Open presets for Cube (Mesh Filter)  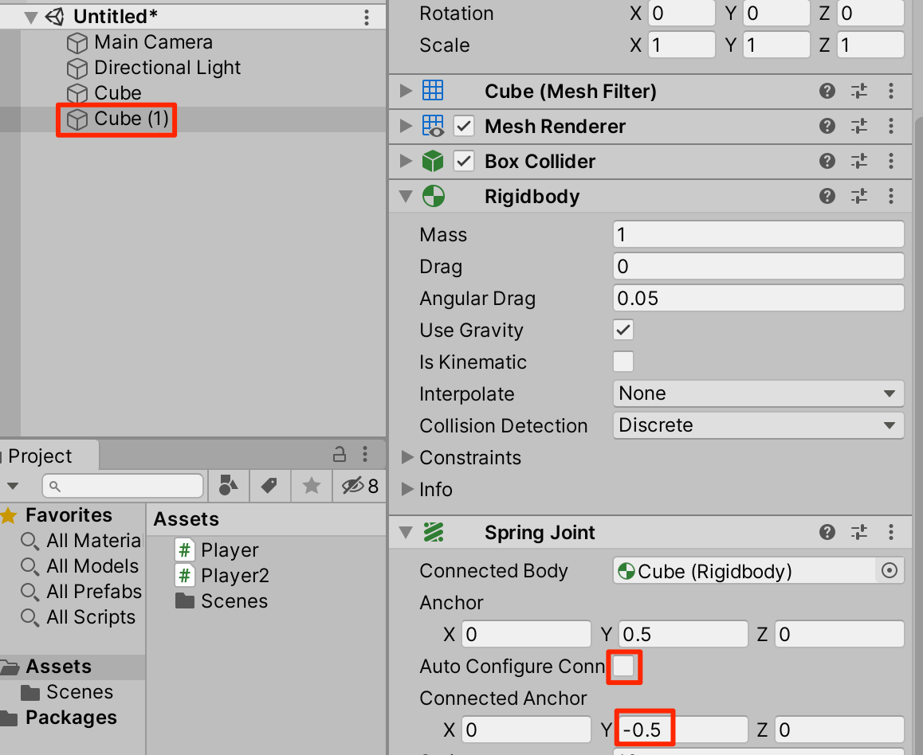pyautogui.click(x=859, y=91)
